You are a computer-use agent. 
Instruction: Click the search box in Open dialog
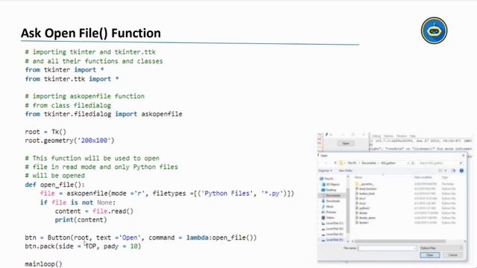click(x=440, y=163)
